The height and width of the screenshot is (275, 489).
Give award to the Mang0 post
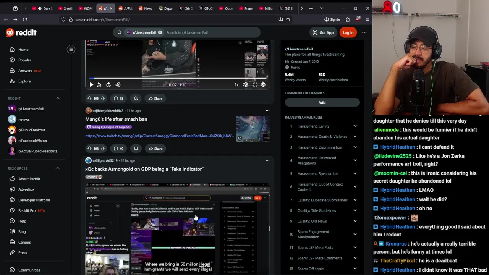(136, 149)
